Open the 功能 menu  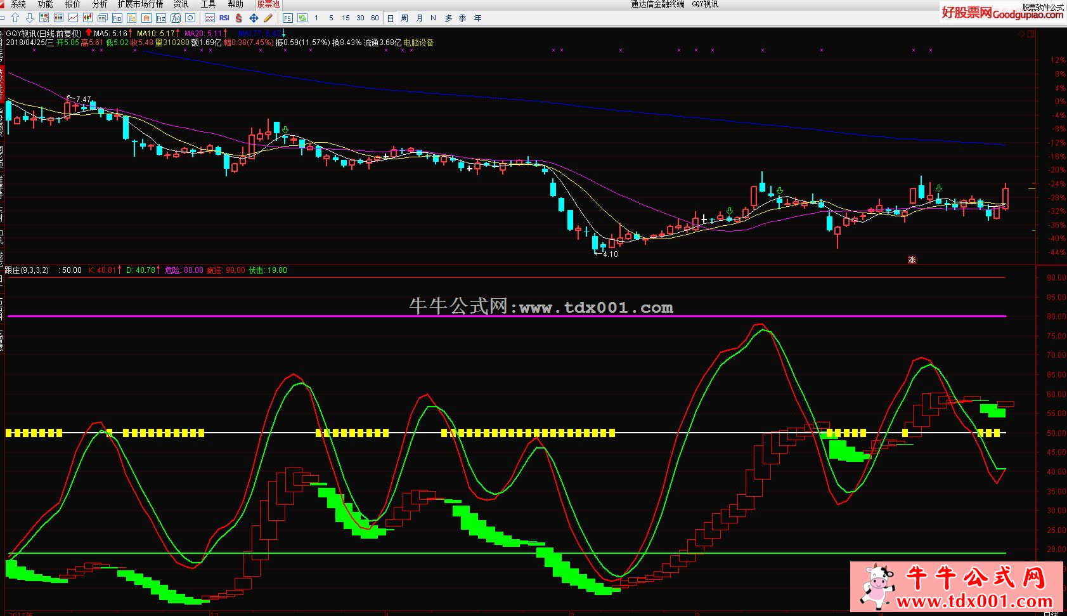pos(45,4)
